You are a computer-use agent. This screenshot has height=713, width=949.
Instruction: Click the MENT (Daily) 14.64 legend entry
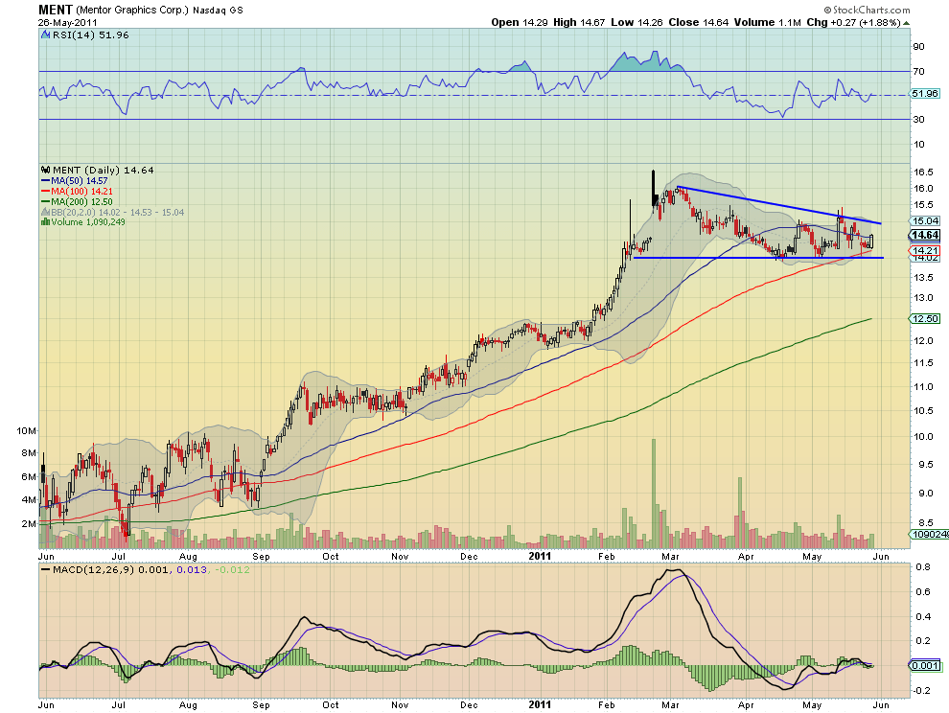[103, 170]
